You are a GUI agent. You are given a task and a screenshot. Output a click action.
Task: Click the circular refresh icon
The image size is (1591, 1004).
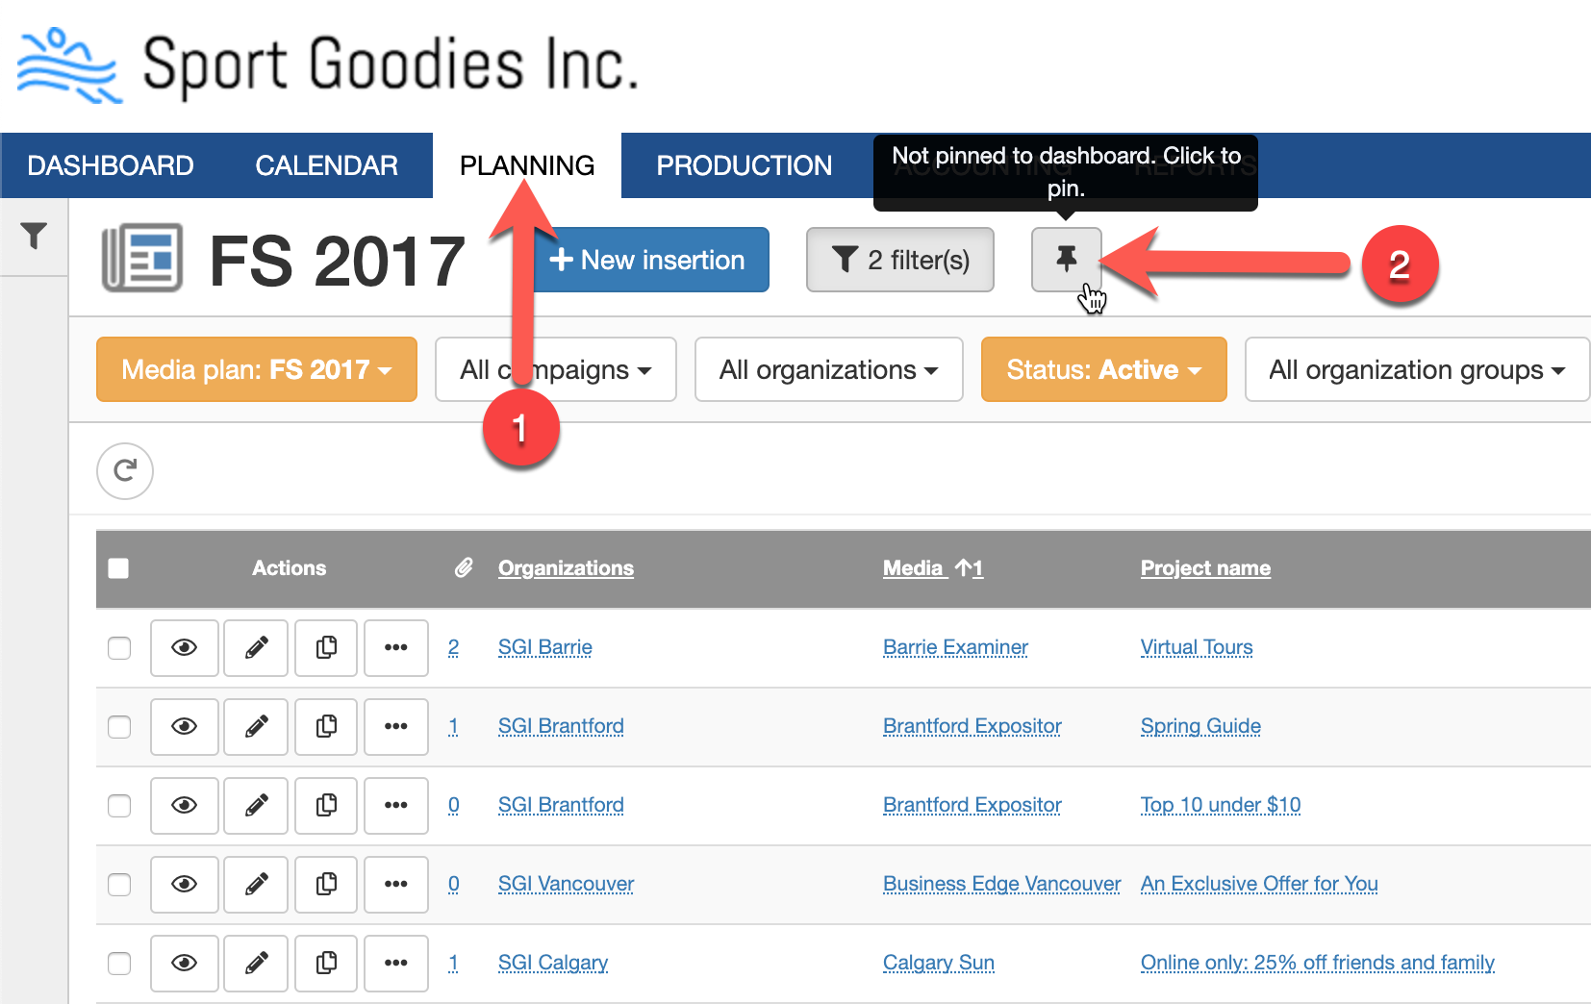click(125, 471)
